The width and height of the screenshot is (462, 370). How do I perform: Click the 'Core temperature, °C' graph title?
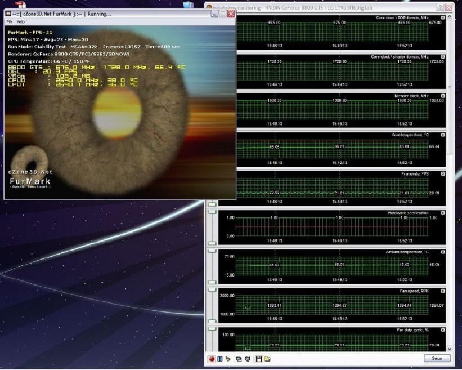(410, 135)
